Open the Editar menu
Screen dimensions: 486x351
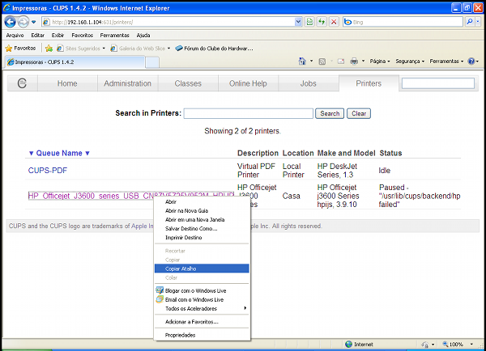click(38, 36)
